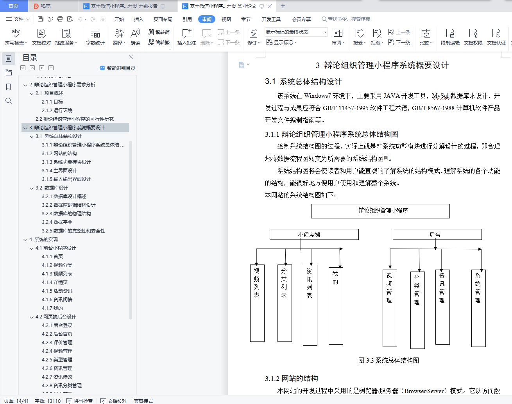Open the translate (翻译) tool
Viewport: 512px width, 404px height.
pos(119,37)
